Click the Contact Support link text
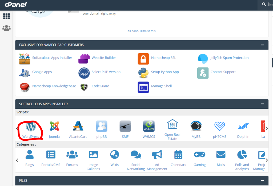Screen dimensions: 273x186 coord(223,72)
